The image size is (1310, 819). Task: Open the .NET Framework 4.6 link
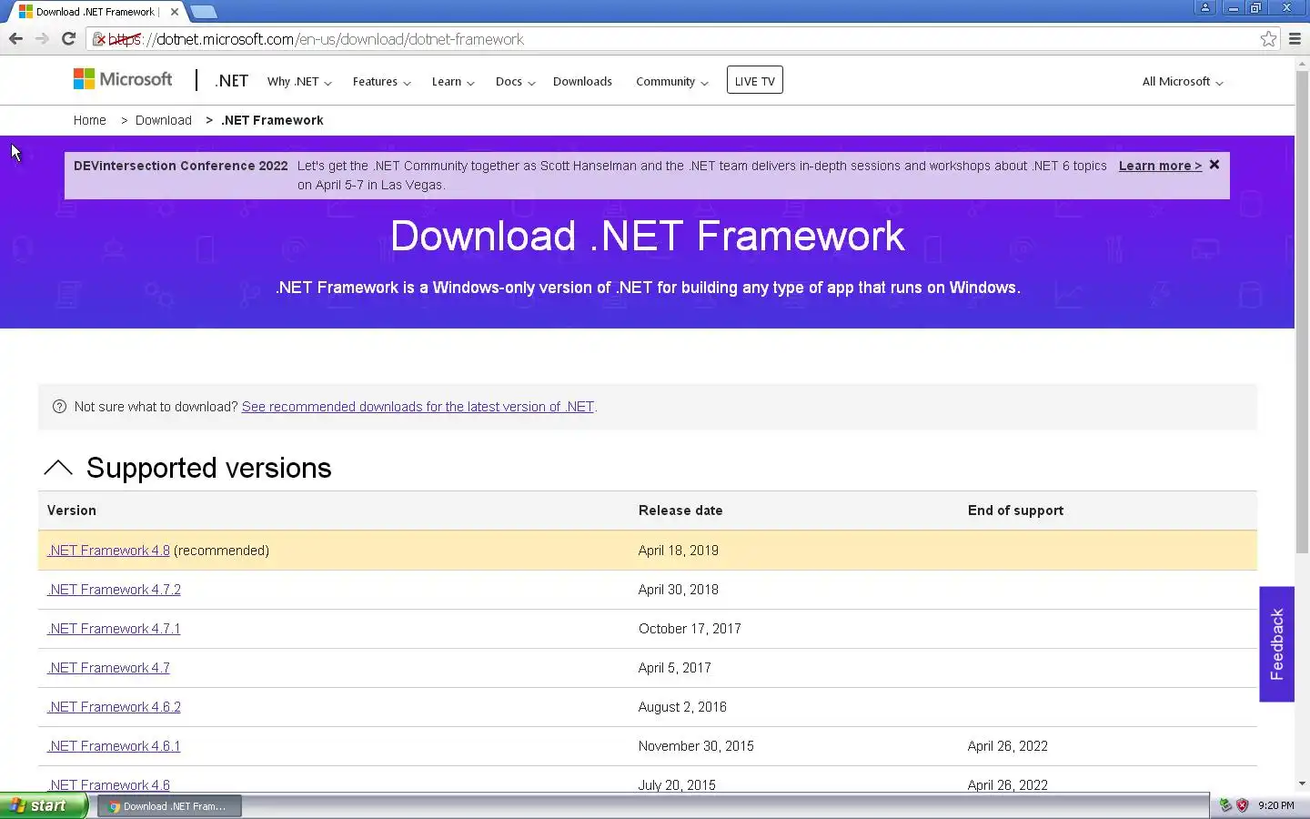click(x=108, y=785)
